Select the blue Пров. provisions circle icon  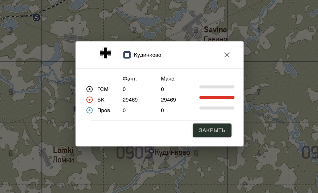point(89,110)
